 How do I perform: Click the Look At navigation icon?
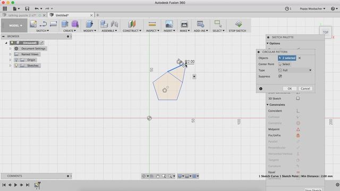[152, 176]
